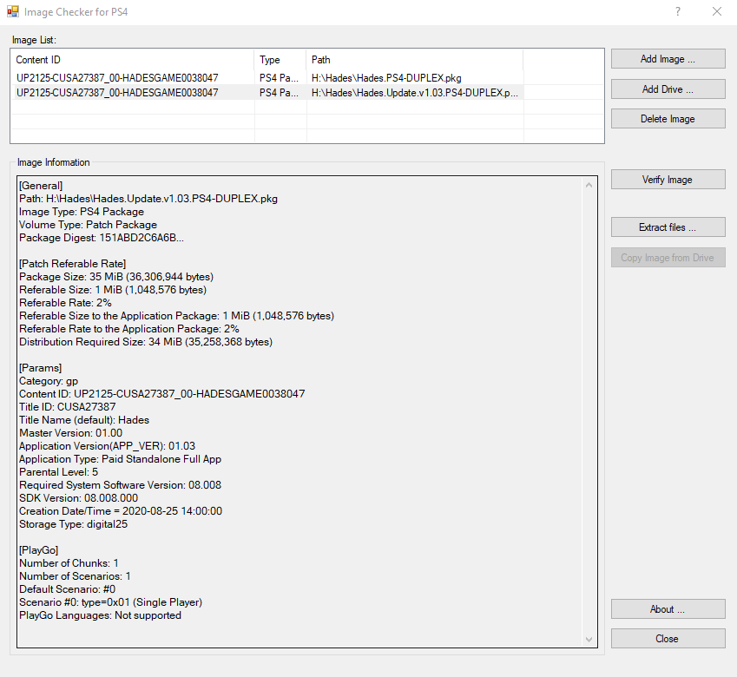Click the scroll up arrow in Image Information
This screenshot has height=677, width=737.
[x=589, y=185]
